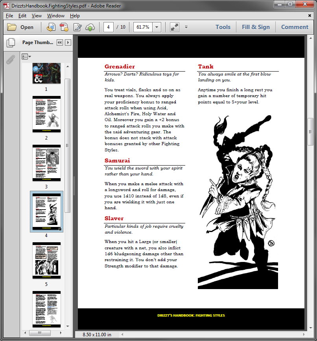Screen dimensions: 317x341
Task: Click the footer Drizzt's Handbook: Fighting Styles
Action: pos(191,315)
